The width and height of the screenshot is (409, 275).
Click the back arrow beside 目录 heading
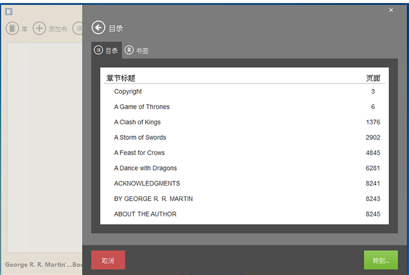tap(98, 28)
